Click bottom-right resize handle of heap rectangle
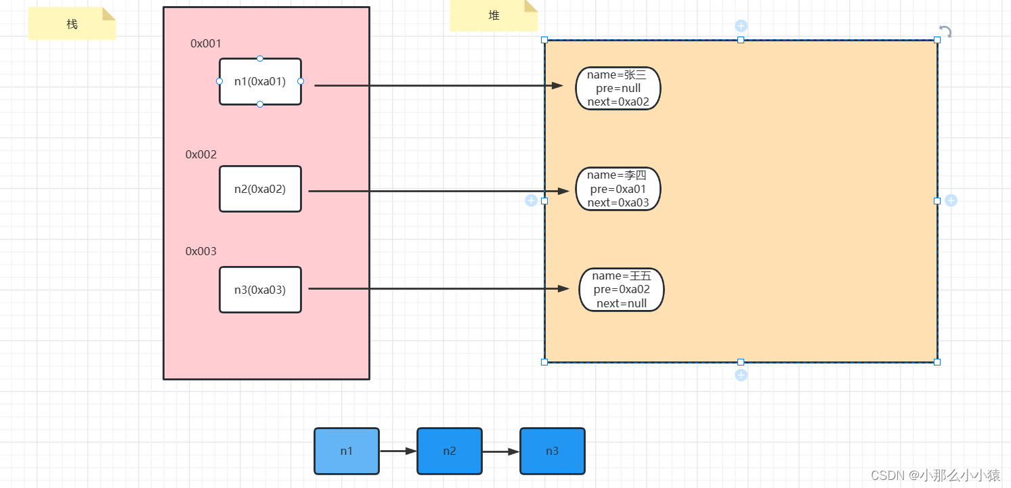Viewport: 1011px width, 488px height. [937, 362]
